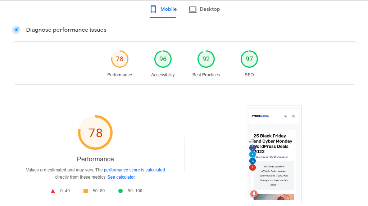Switch to the Mobile tab
The width and height of the screenshot is (368, 206).
click(x=163, y=9)
